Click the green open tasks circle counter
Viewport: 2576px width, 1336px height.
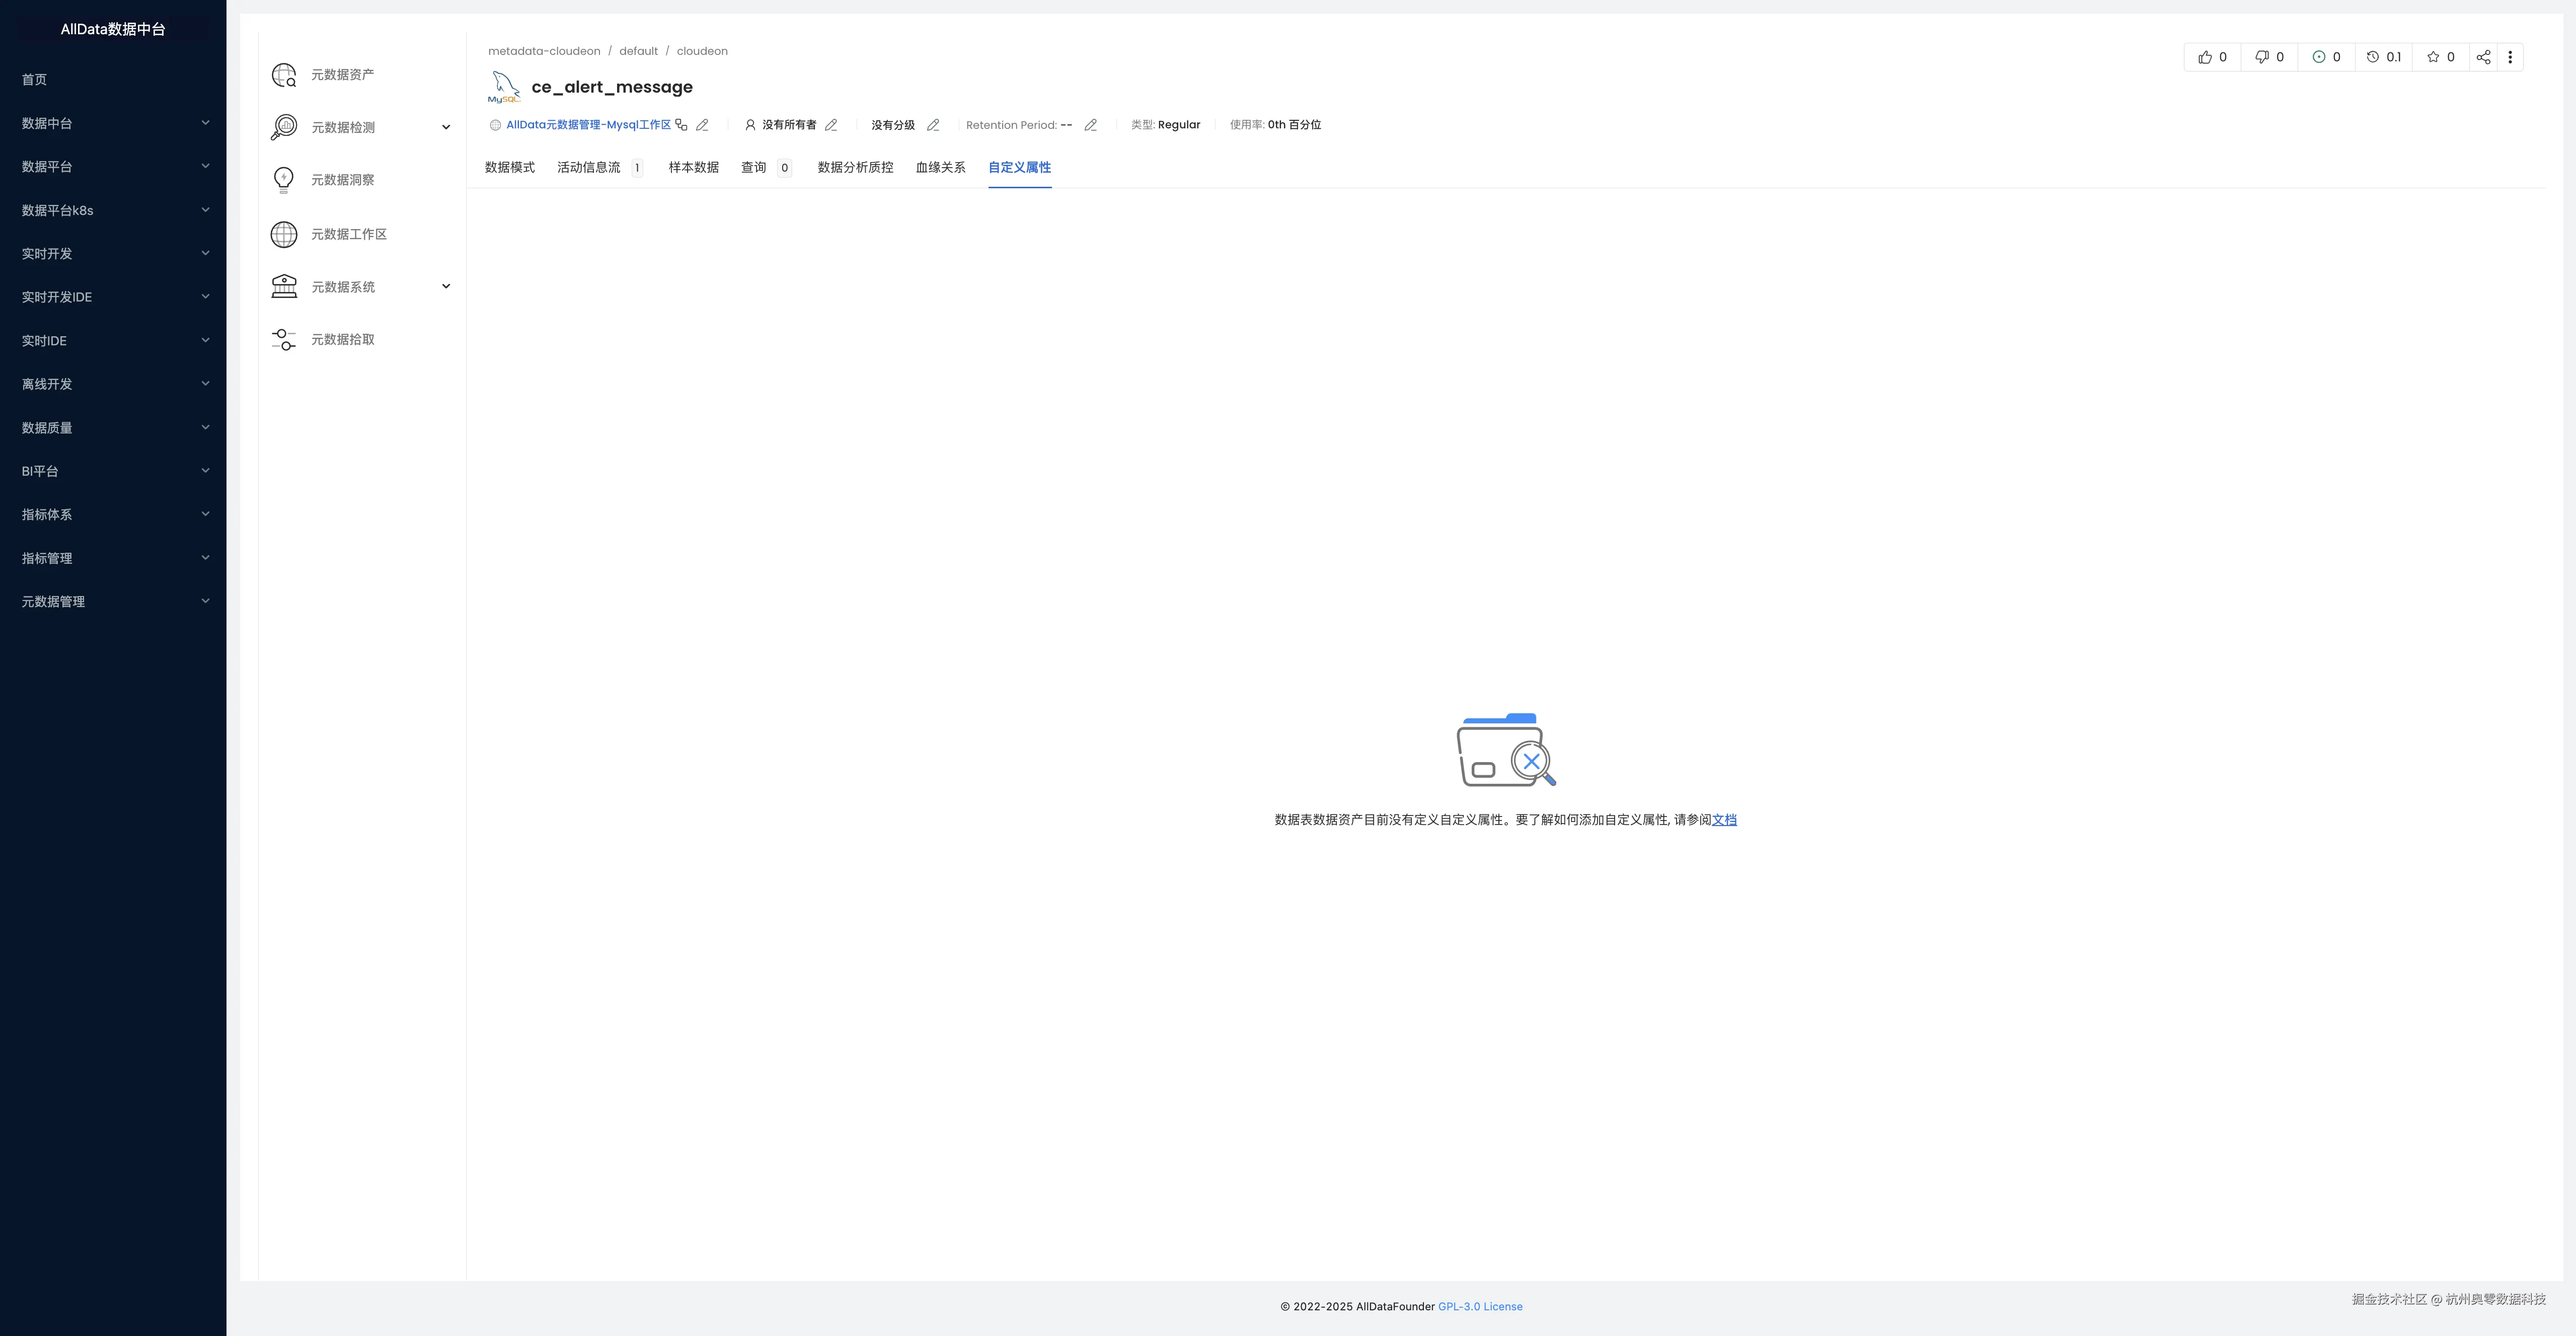2326,57
